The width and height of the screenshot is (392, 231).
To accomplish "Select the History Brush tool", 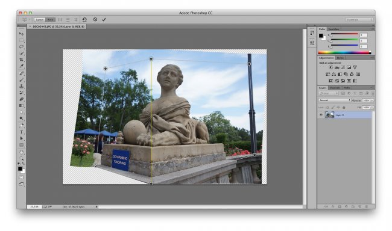I will [x=22, y=93].
